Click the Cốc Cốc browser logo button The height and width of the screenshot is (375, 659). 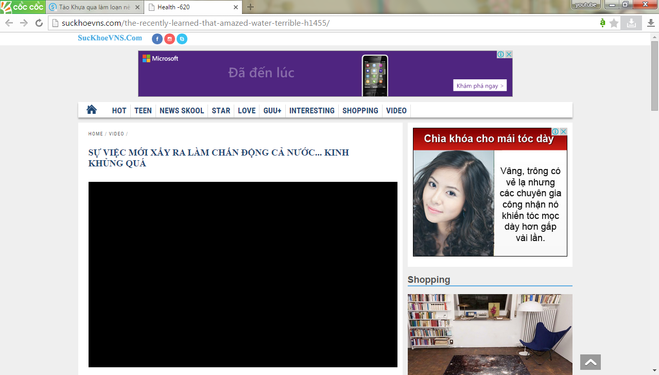pyautogui.click(x=23, y=7)
